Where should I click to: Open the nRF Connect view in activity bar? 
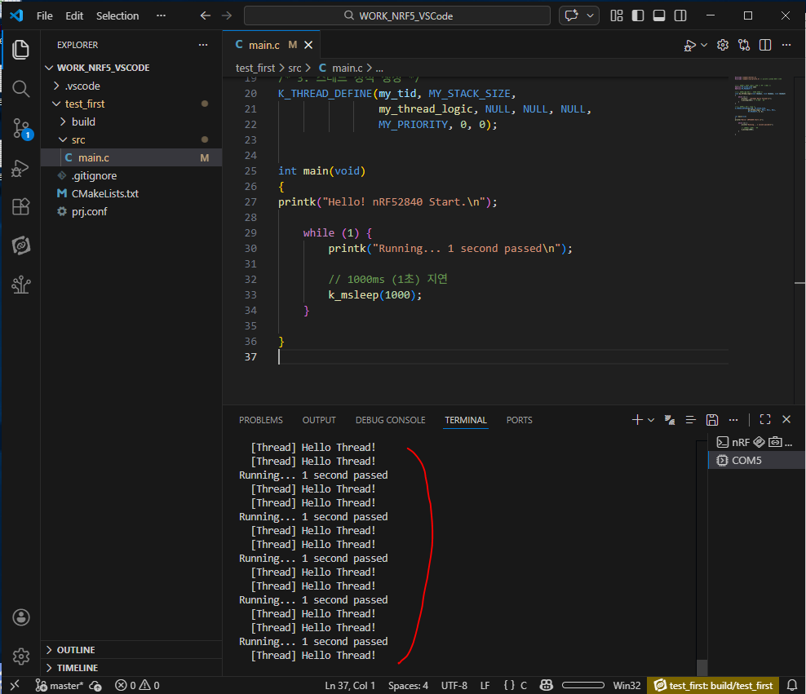coord(20,245)
